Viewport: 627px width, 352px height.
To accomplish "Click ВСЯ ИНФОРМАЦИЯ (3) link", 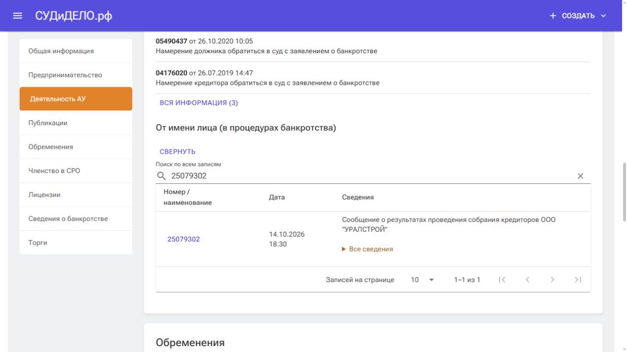I will click(198, 103).
